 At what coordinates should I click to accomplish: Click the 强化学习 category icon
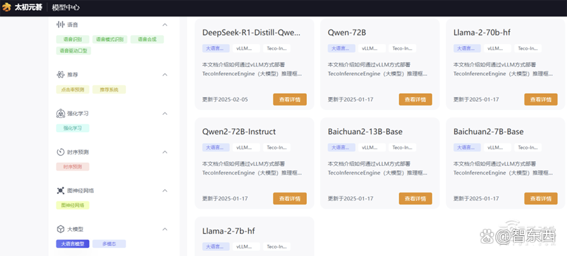click(x=61, y=114)
